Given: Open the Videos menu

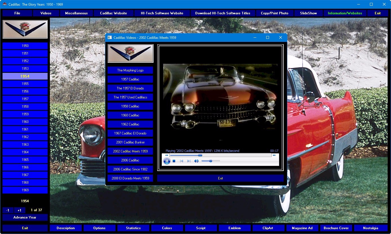Looking at the screenshot, I should coord(46,13).
